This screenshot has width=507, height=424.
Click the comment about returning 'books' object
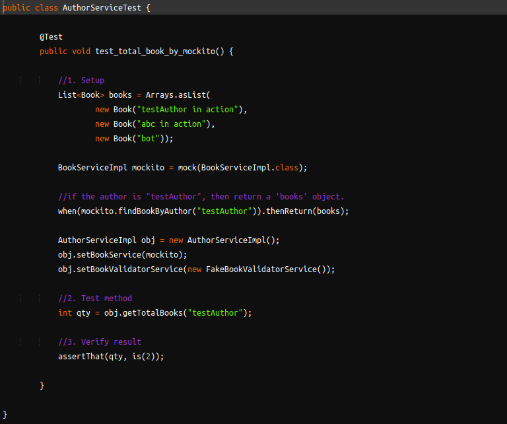[201, 197]
